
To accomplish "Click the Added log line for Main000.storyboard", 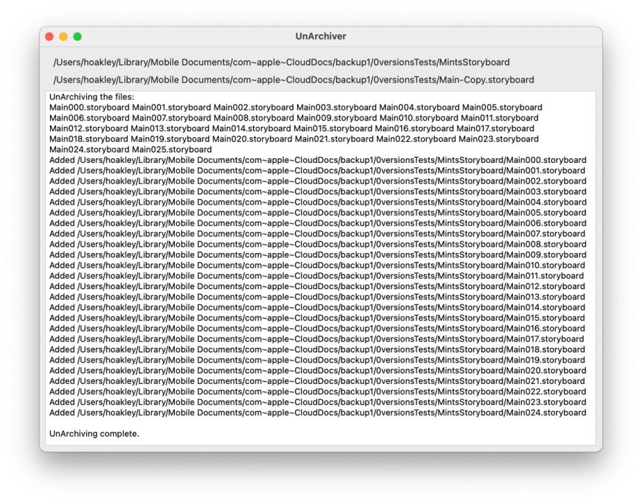I will 318,160.
